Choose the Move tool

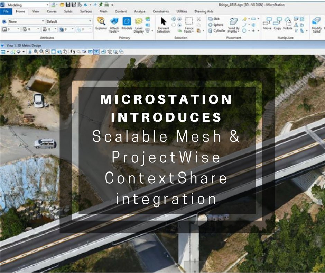(267, 24)
